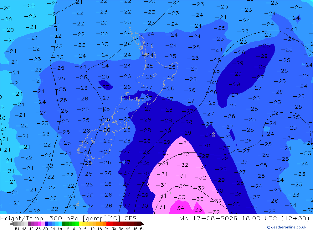Click the bright red legend swatch above 24
Viewport: 313px width, 230px height.
coord(108,224)
